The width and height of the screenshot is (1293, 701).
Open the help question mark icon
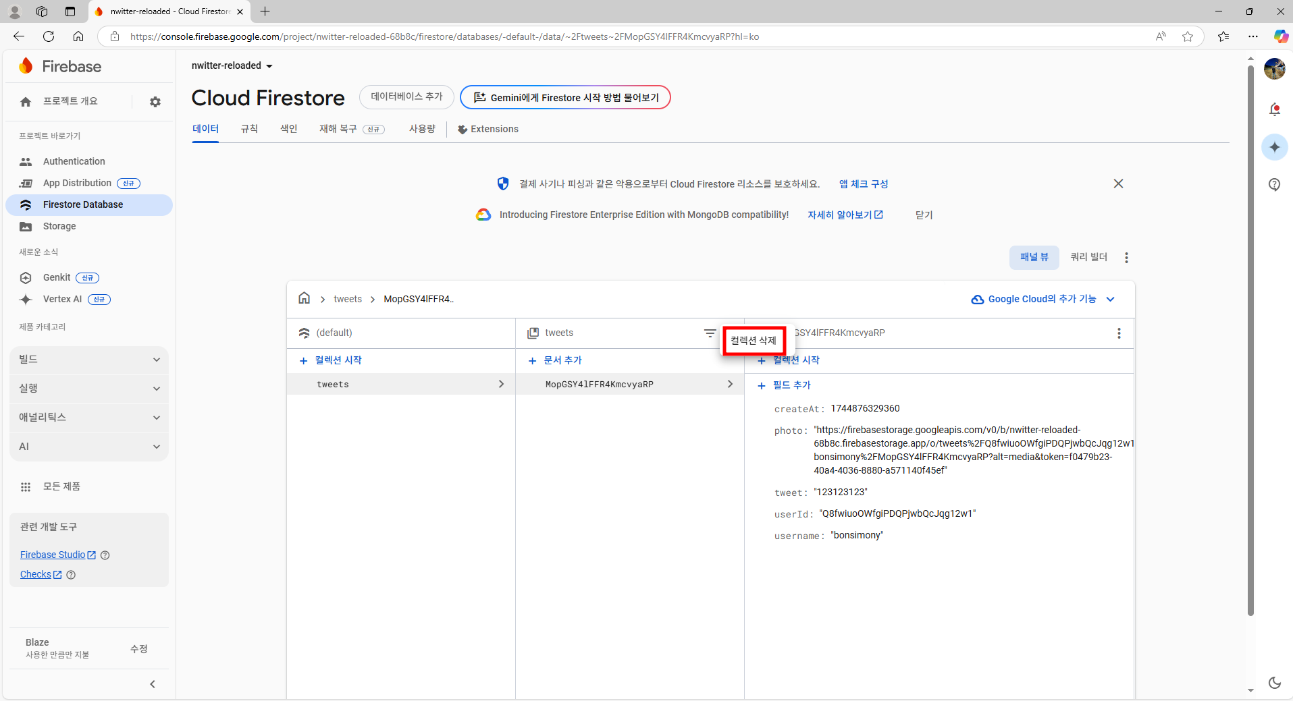point(1275,184)
